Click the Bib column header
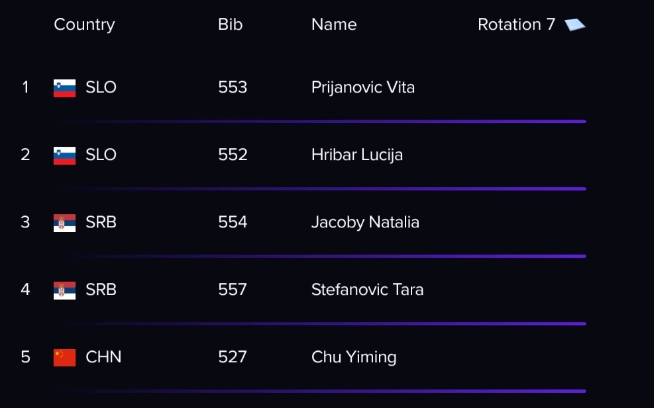The height and width of the screenshot is (408, 654). [230, 24]
